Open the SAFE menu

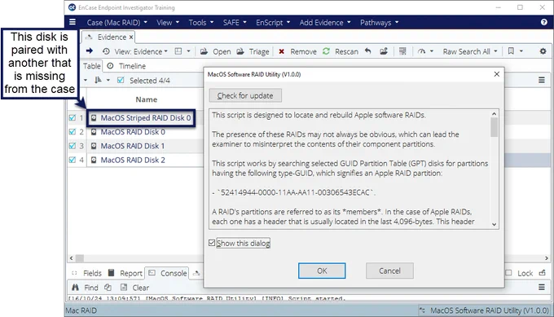point(235,23)
